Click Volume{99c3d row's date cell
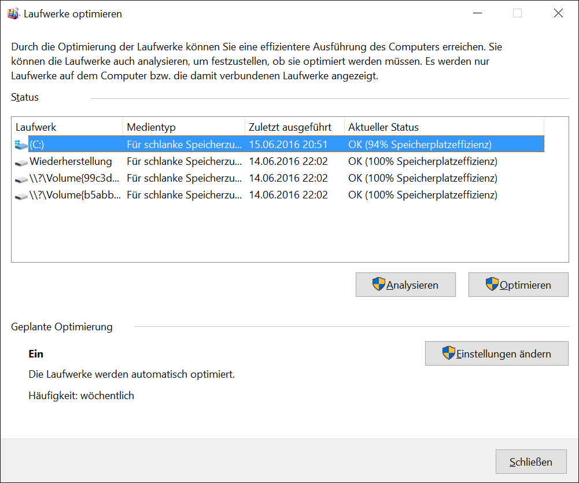 (x=288, y=178)
